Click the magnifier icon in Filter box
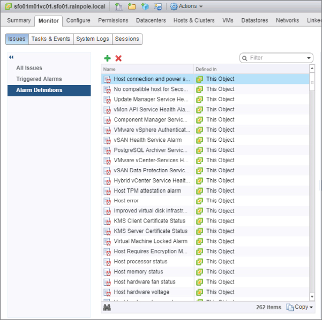322x320 pixels. click(x=244, y=58)
